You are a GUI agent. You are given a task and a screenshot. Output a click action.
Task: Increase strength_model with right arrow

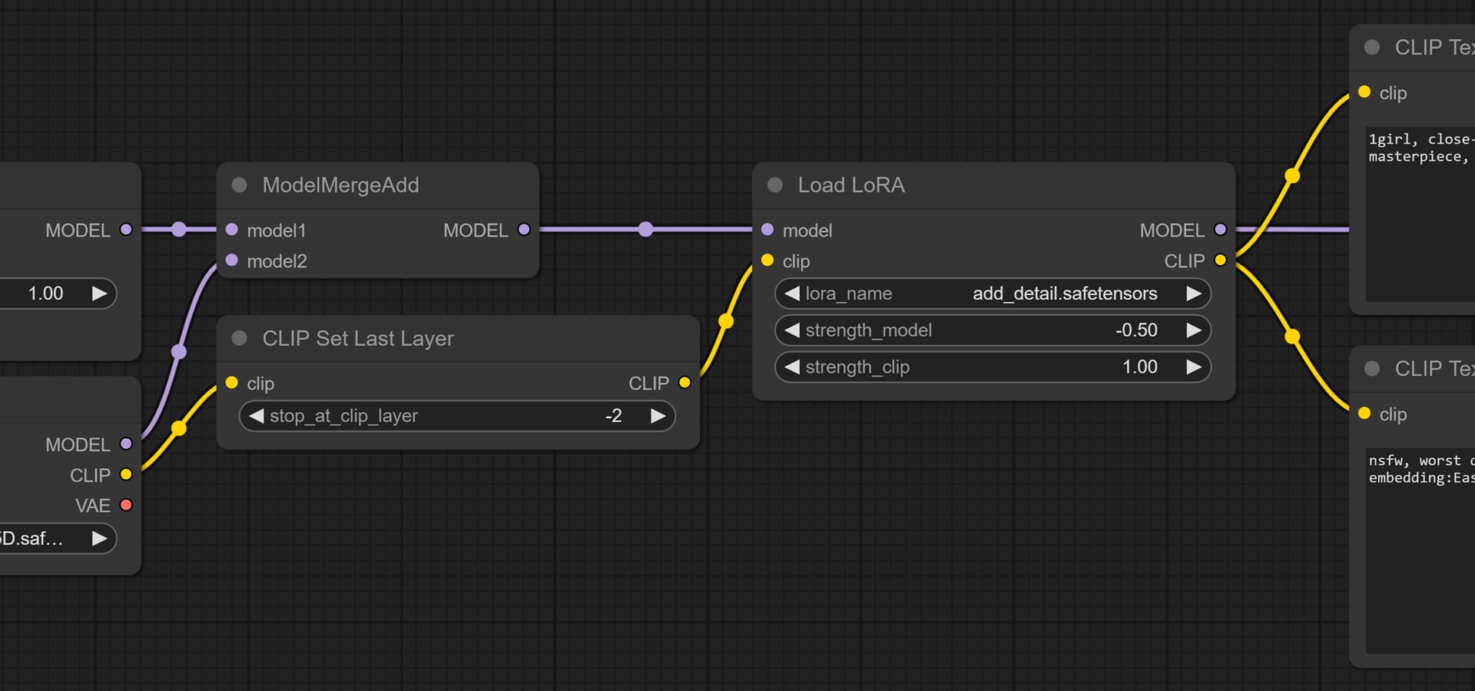1194,331
